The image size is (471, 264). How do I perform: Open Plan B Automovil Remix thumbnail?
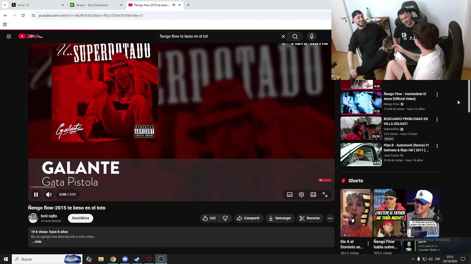[361, 154]
